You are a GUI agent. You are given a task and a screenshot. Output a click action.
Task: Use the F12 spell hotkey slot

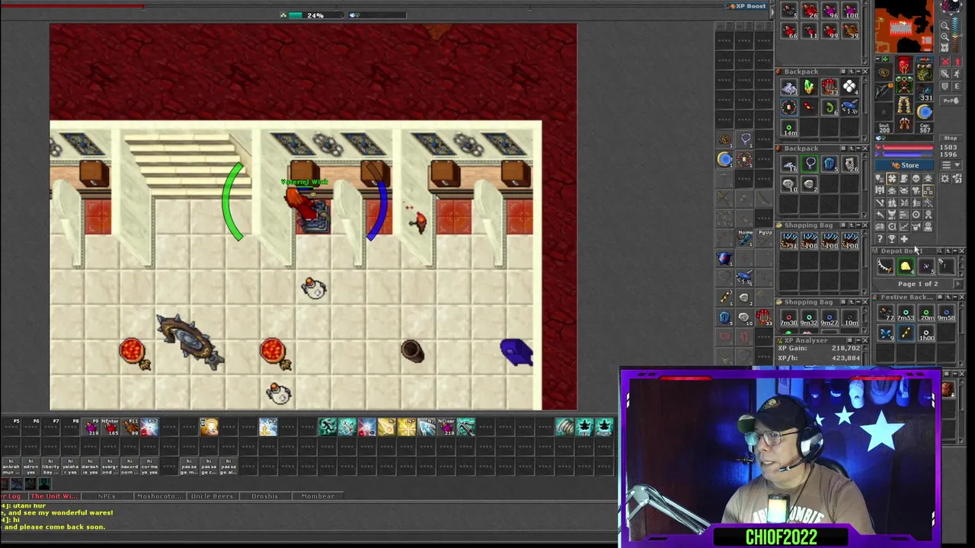[149, 427]
